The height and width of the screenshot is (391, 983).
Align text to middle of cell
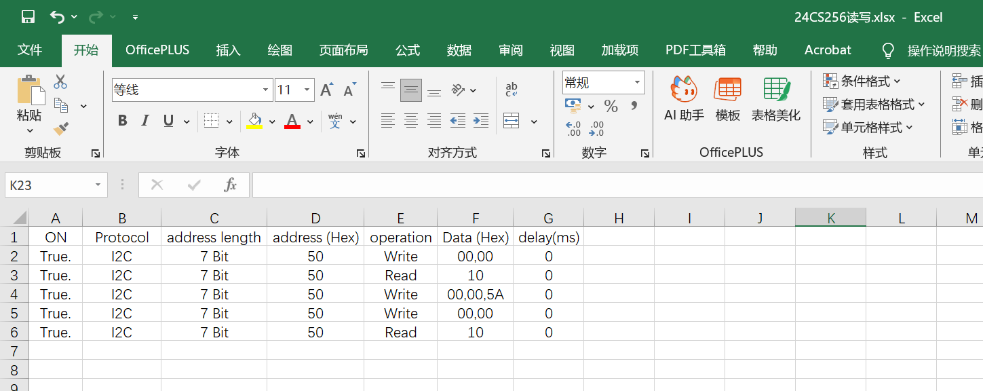point(411,89)
